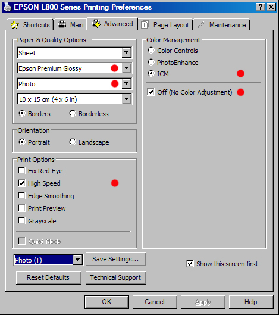Uncheck the High Speed option
This screenshot has width=279, height=315.
21,183
